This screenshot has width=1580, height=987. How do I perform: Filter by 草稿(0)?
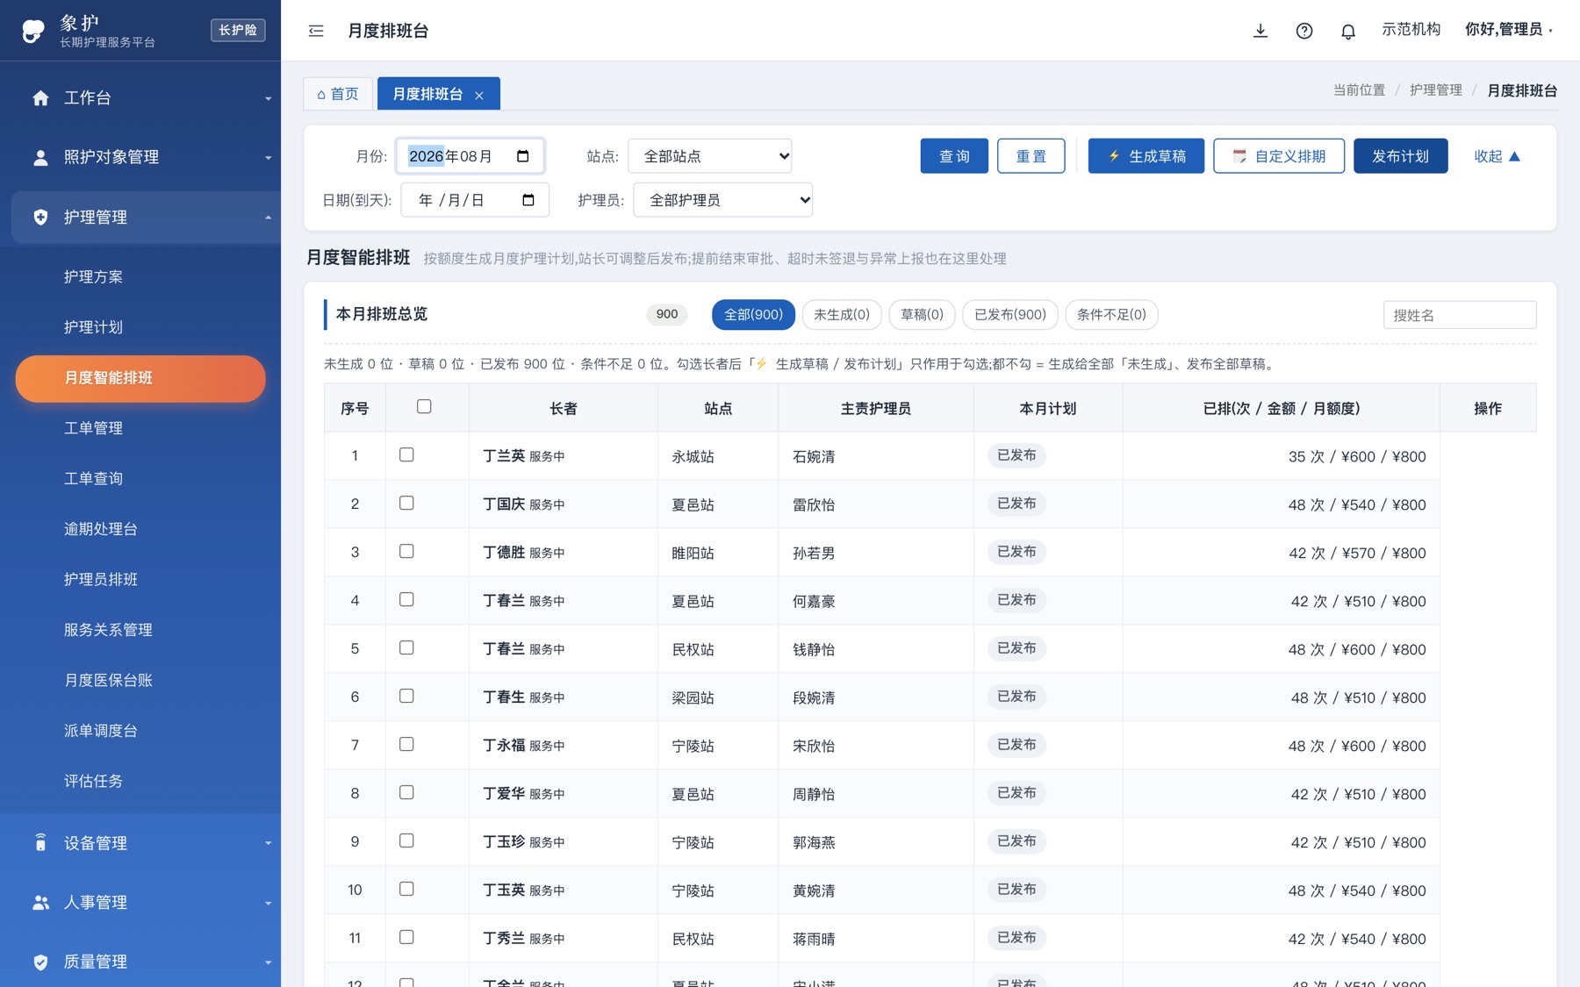(922, 314)
